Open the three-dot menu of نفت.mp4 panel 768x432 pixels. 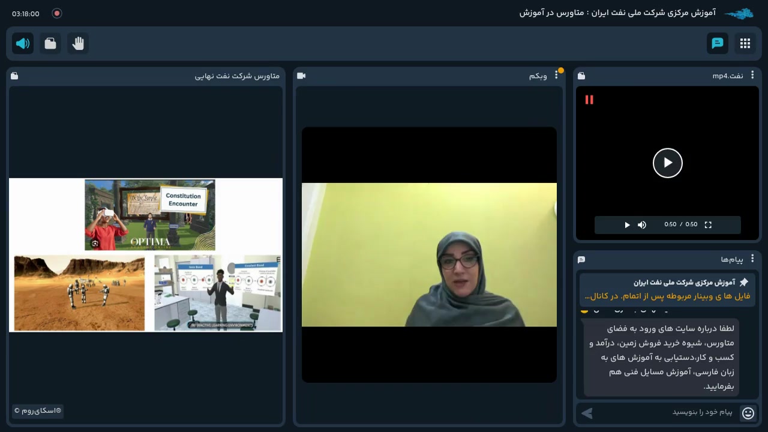pos(752,75)
